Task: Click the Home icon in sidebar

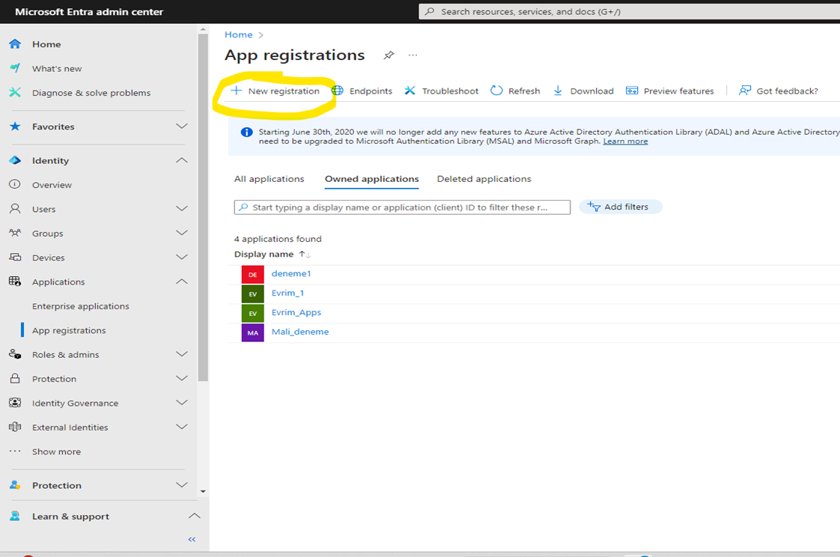Action: (x=15, y=44)
